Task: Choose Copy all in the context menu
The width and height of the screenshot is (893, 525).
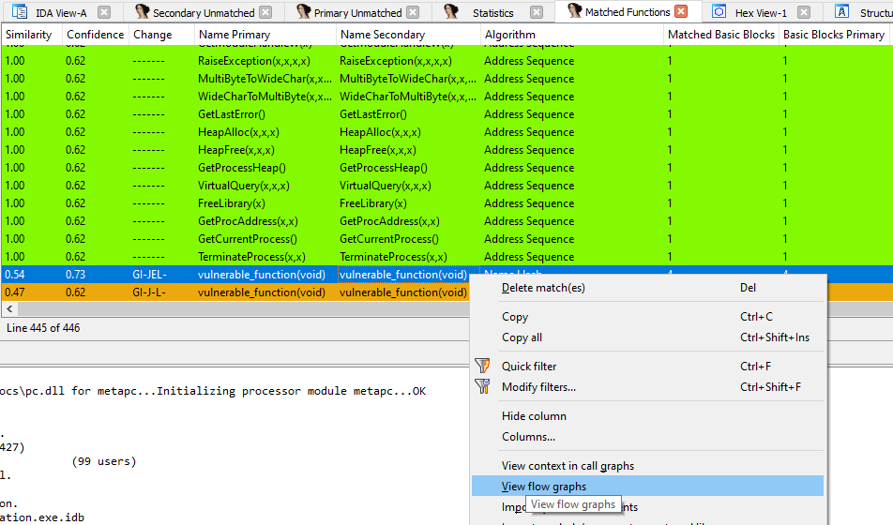Action: tap(522, 337)
